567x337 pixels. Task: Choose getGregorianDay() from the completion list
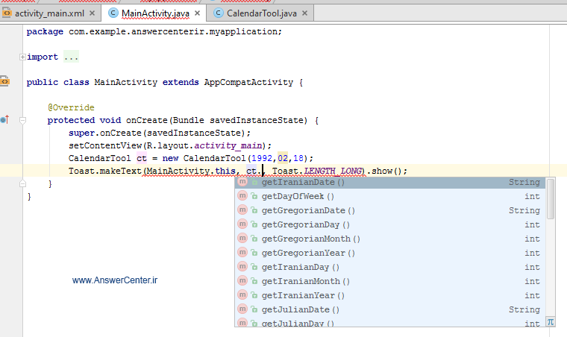(x=389, y=224)
